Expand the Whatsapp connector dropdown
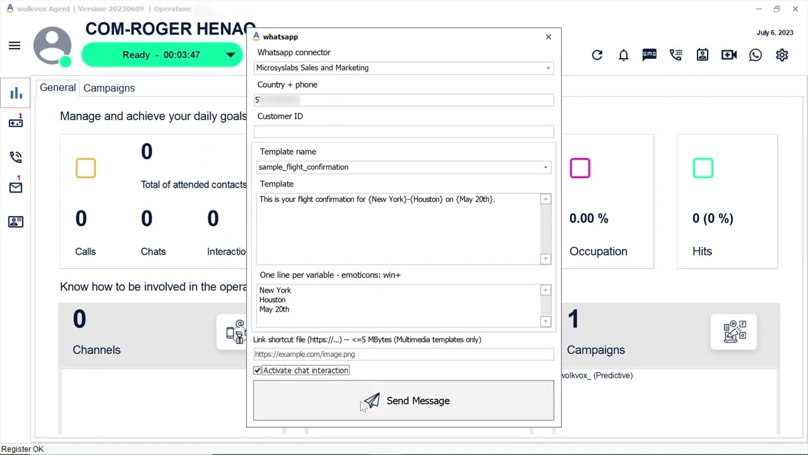This screenshot has height=455, width=808. [547, 68]
